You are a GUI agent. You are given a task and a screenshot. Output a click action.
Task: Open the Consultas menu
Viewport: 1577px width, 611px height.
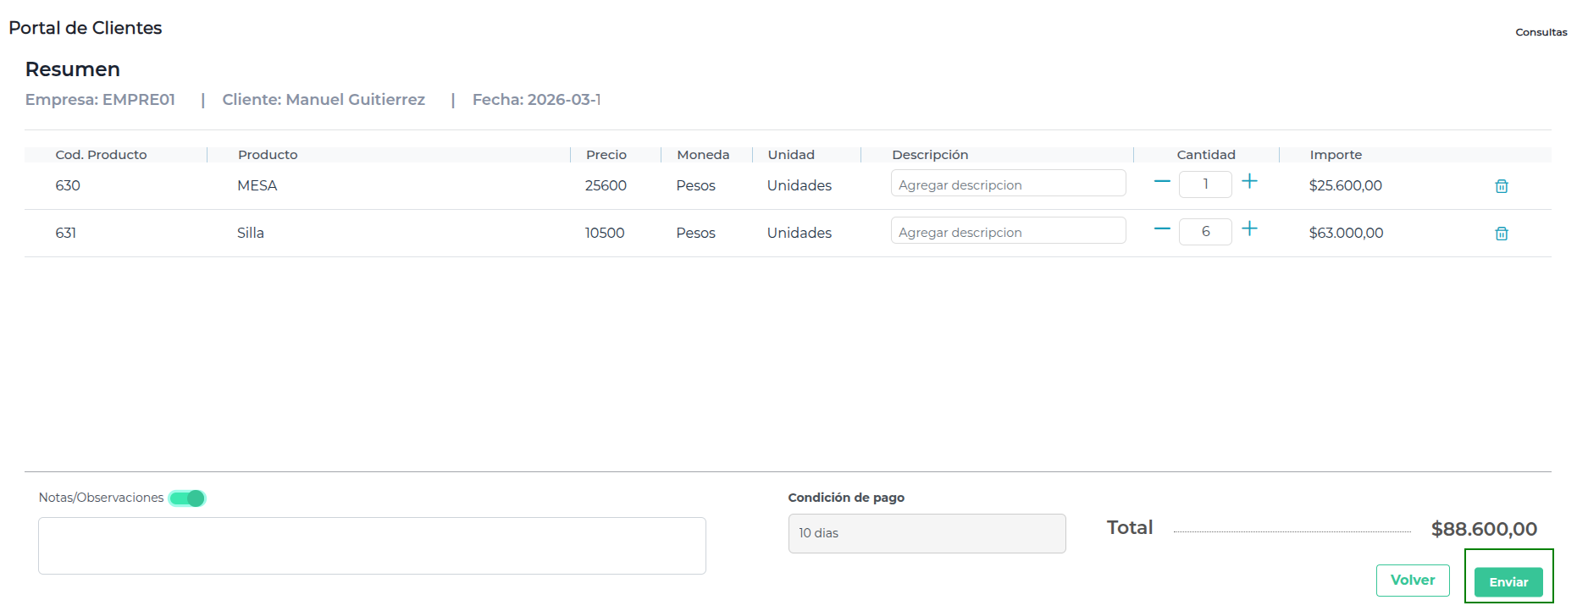[1541, 32]
